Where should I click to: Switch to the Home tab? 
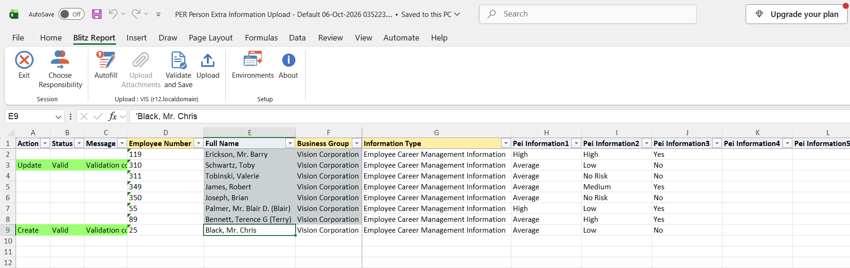click(x=51, y=38)
